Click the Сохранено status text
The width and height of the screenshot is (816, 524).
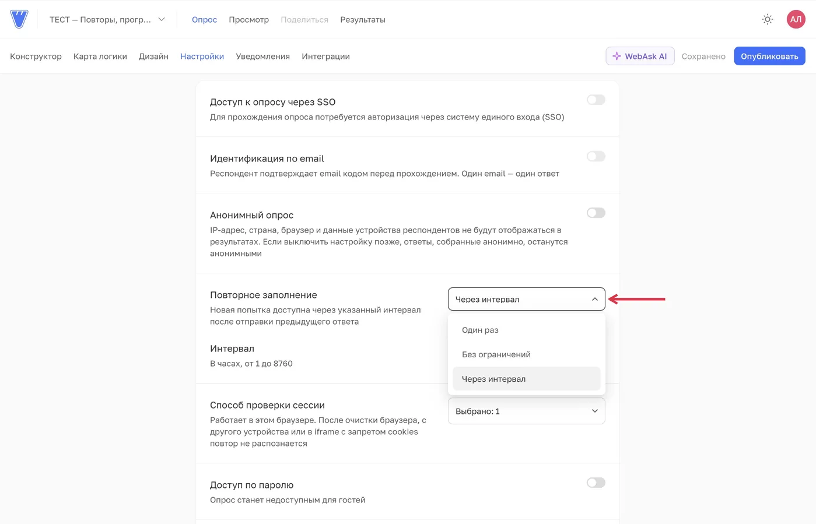click(x=703, y=57)
